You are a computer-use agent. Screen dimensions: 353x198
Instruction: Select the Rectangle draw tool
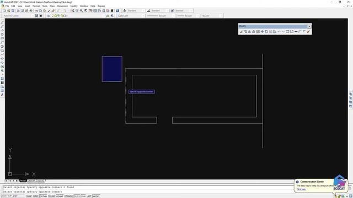point(2,38)
